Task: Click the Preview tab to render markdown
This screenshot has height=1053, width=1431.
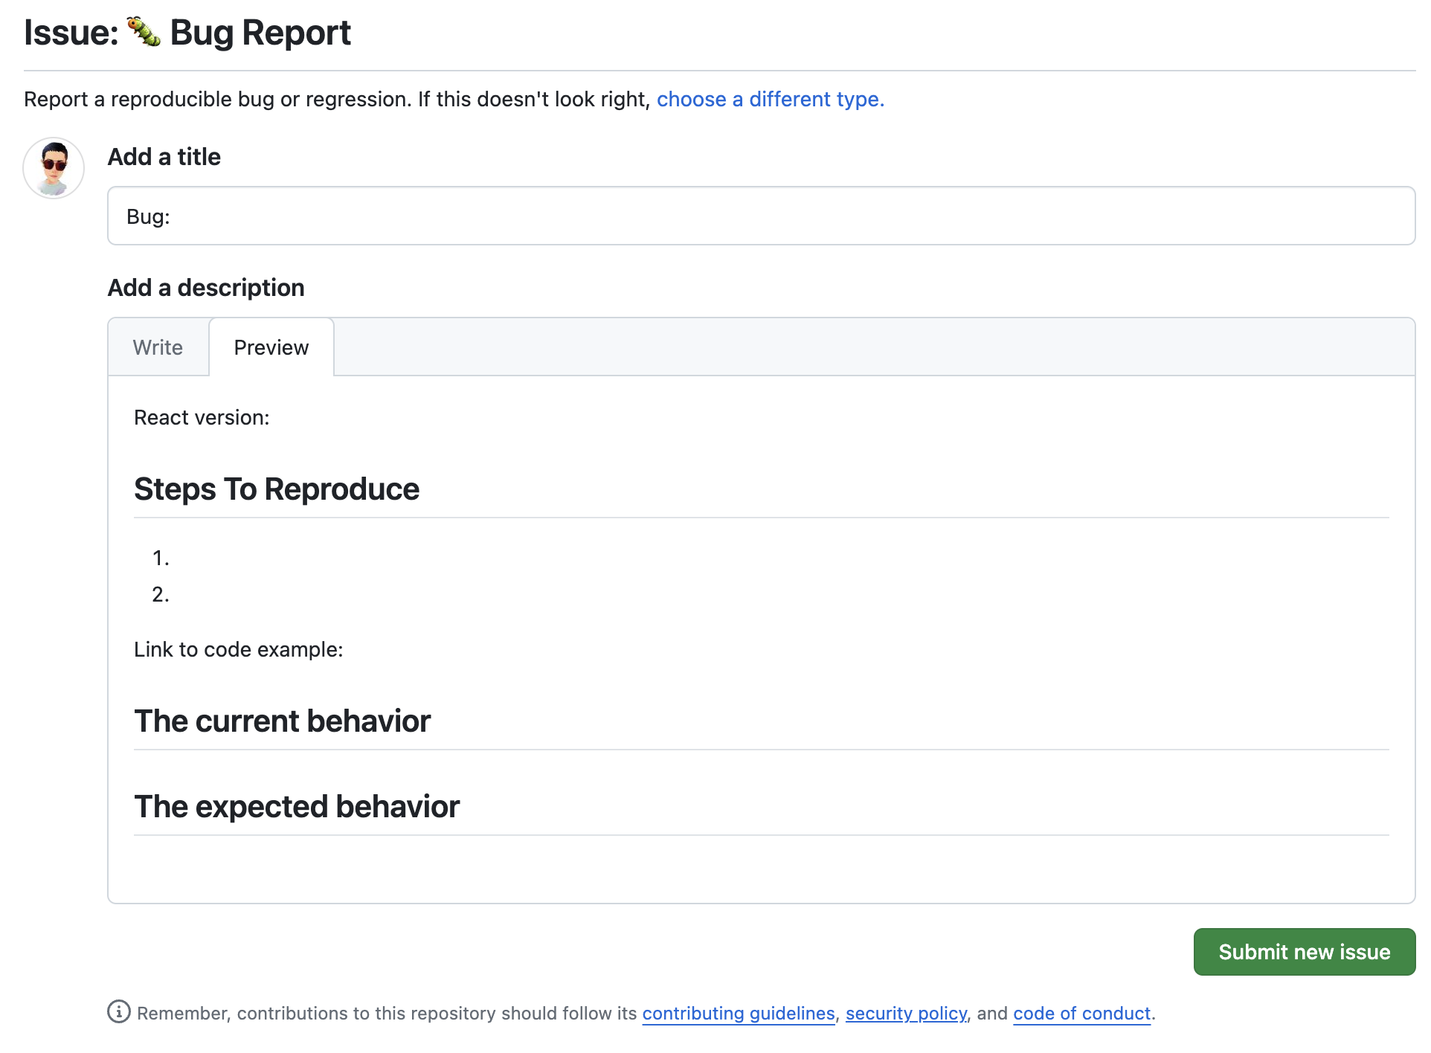Action: point(270,347)
